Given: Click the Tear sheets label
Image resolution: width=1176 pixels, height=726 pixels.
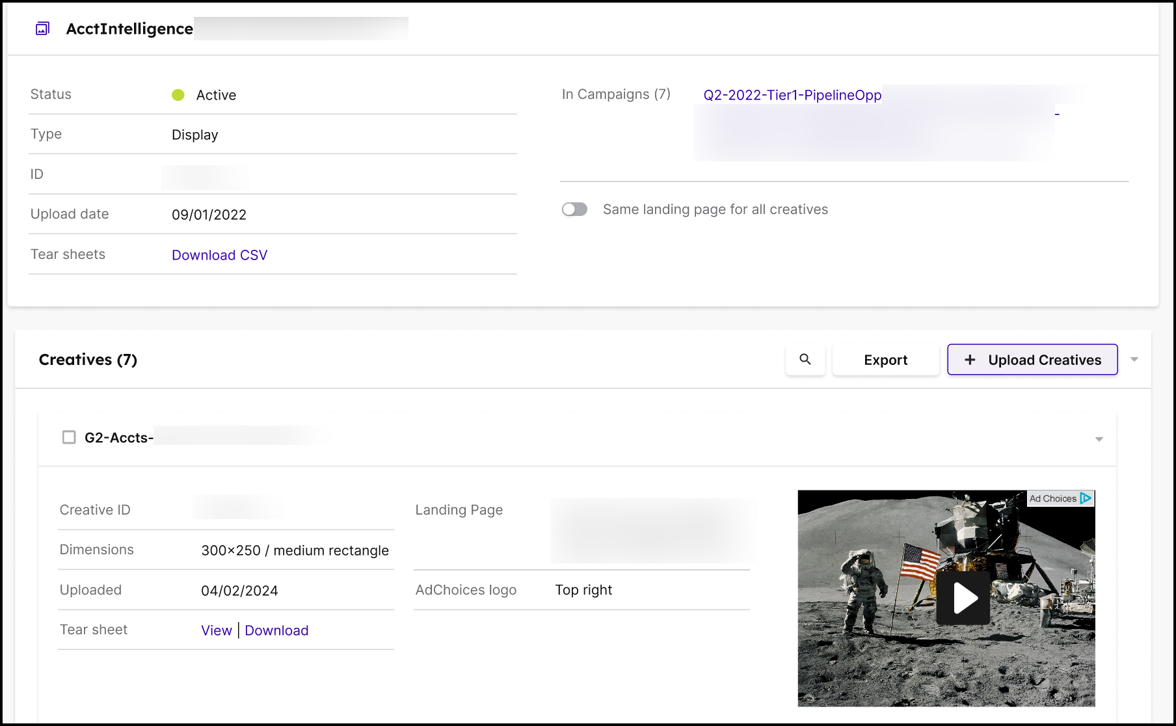Looking at the screenshot, I should tap(68, 254).
